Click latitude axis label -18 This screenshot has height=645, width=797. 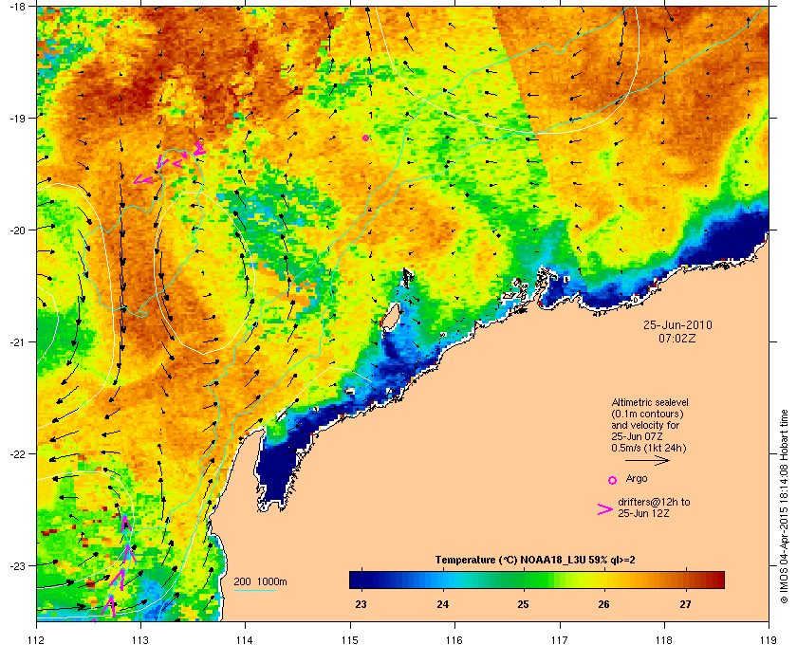click(17, 6)
